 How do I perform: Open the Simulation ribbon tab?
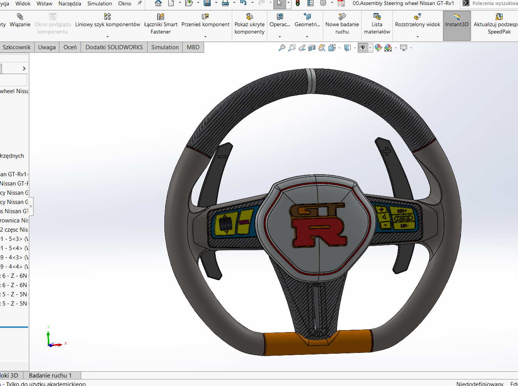click(165, 47)
